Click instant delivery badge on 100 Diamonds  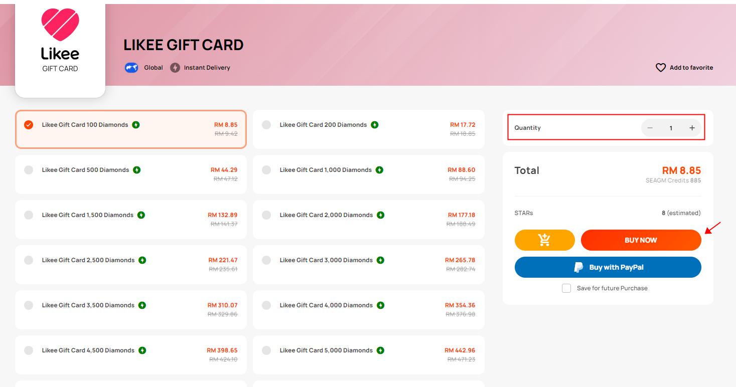tap(136, 125)
